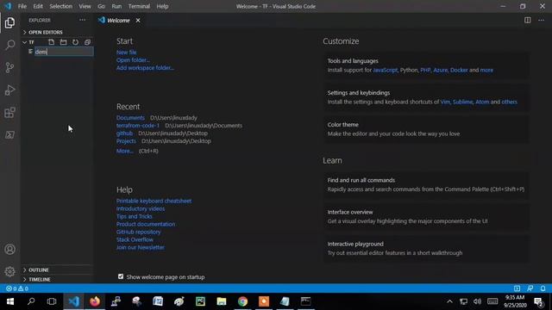Collapse all folders in Explorer
The width and height of the screenshot is (552, 310).
click(x=87, y=42)
